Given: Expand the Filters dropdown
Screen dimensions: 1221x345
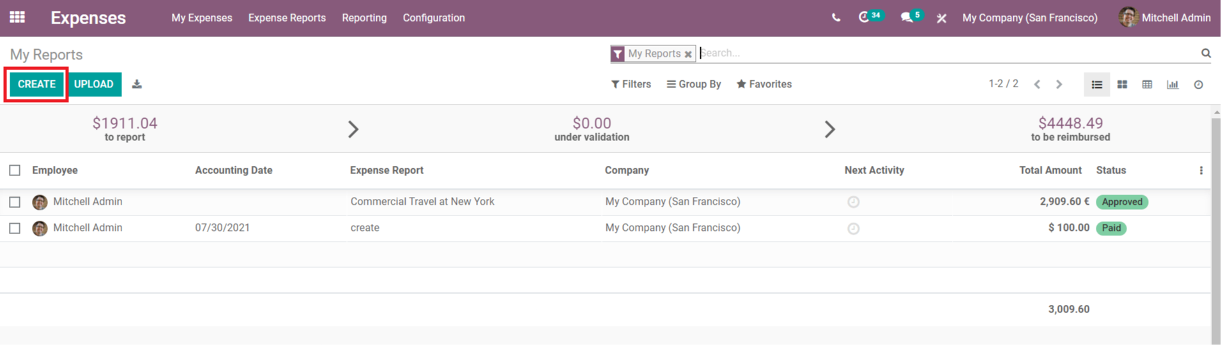Looking at the screenshot, I should click(x=631, y=84).
